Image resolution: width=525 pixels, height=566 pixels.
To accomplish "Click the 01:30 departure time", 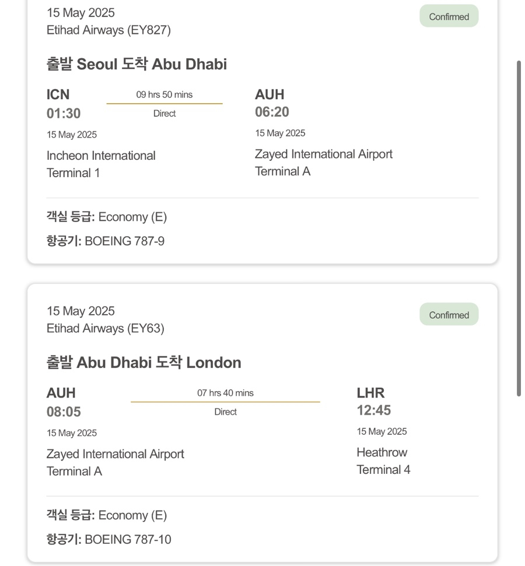I will (x=64, y=113).
